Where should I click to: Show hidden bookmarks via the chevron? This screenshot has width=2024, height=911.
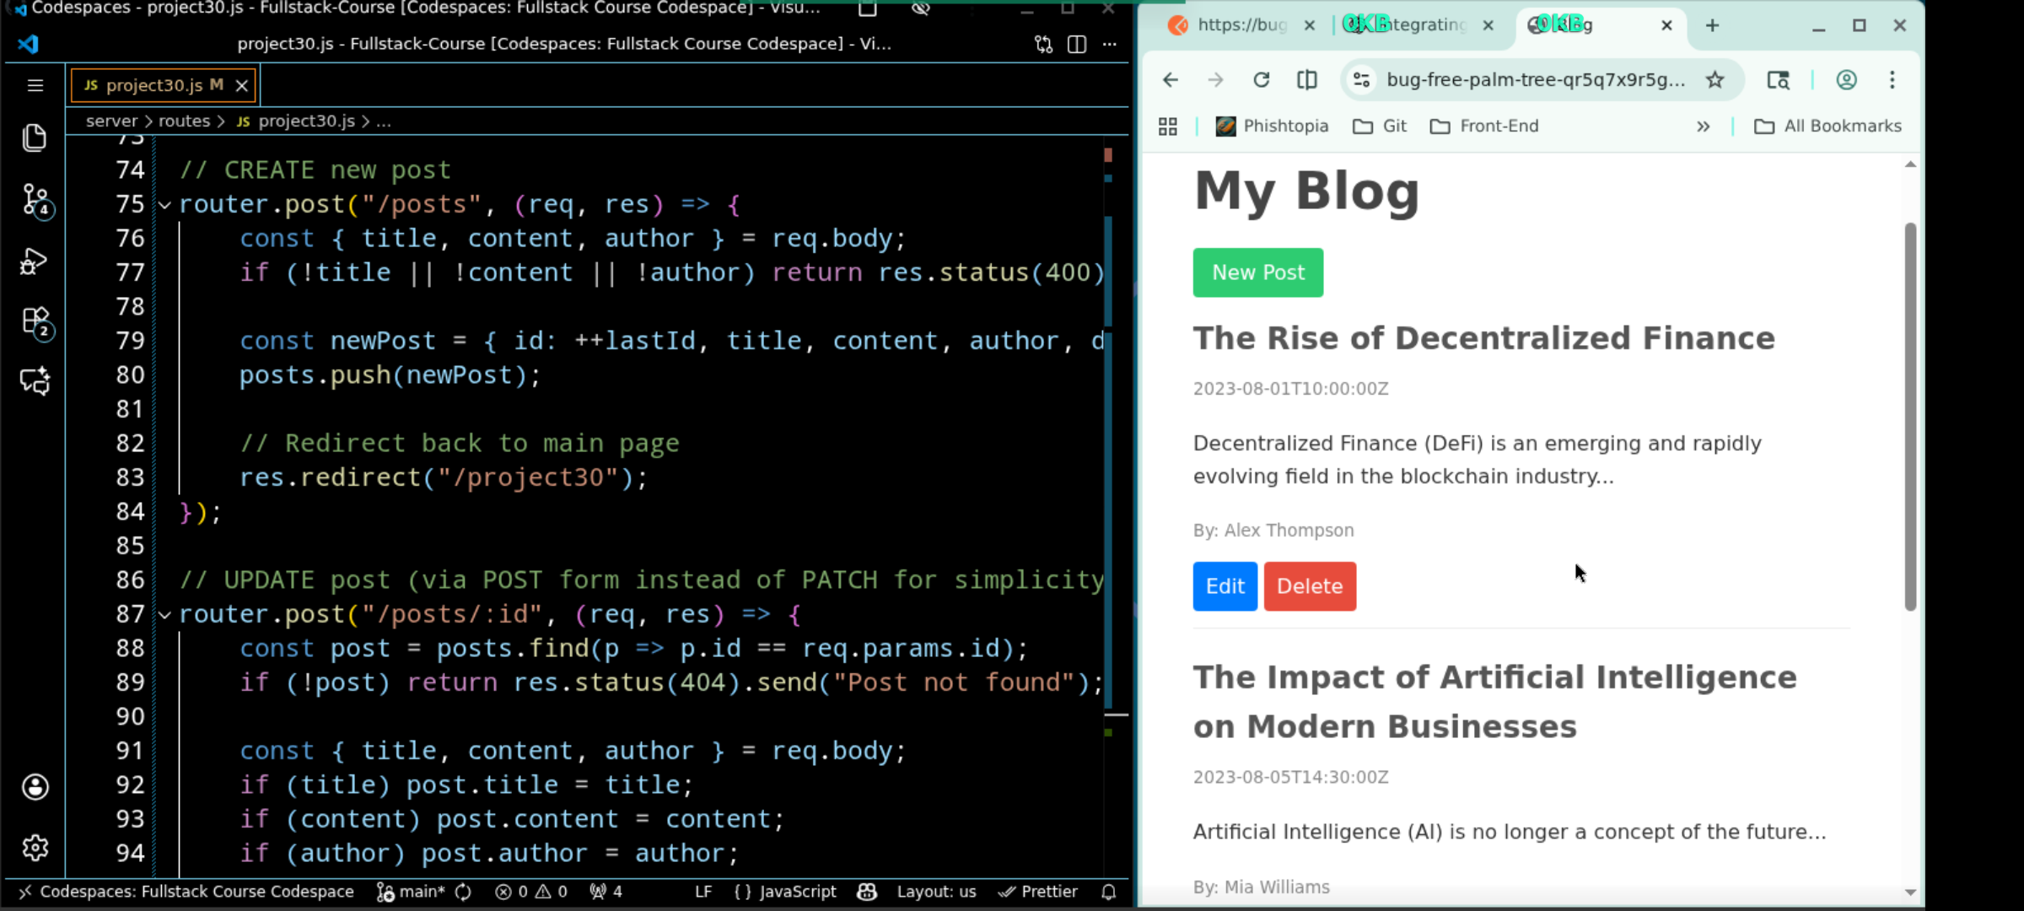[x=1704, y=126]
